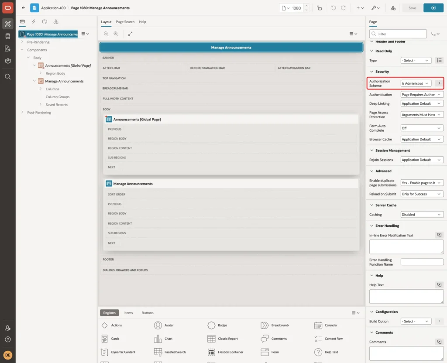Click the Oracle logo home icon

point(8,8)
